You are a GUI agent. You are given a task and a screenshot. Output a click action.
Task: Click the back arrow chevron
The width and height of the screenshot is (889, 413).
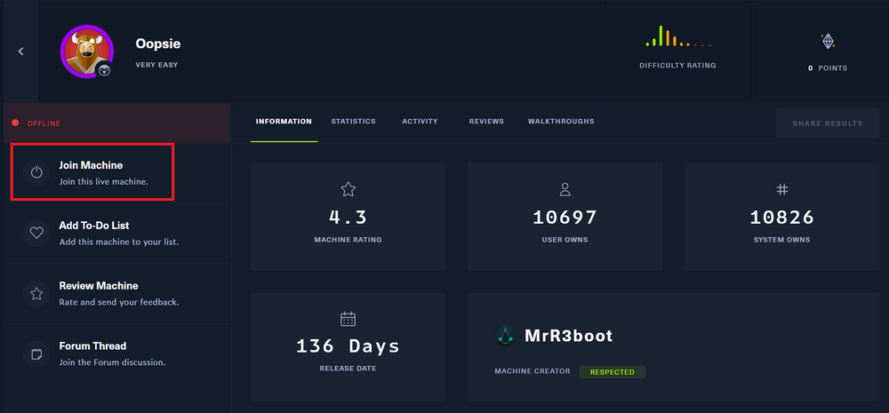(20, 52)
